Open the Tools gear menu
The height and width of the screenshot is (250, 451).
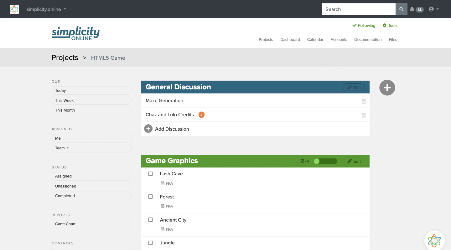pyautogui.click(x=390, y=26)
